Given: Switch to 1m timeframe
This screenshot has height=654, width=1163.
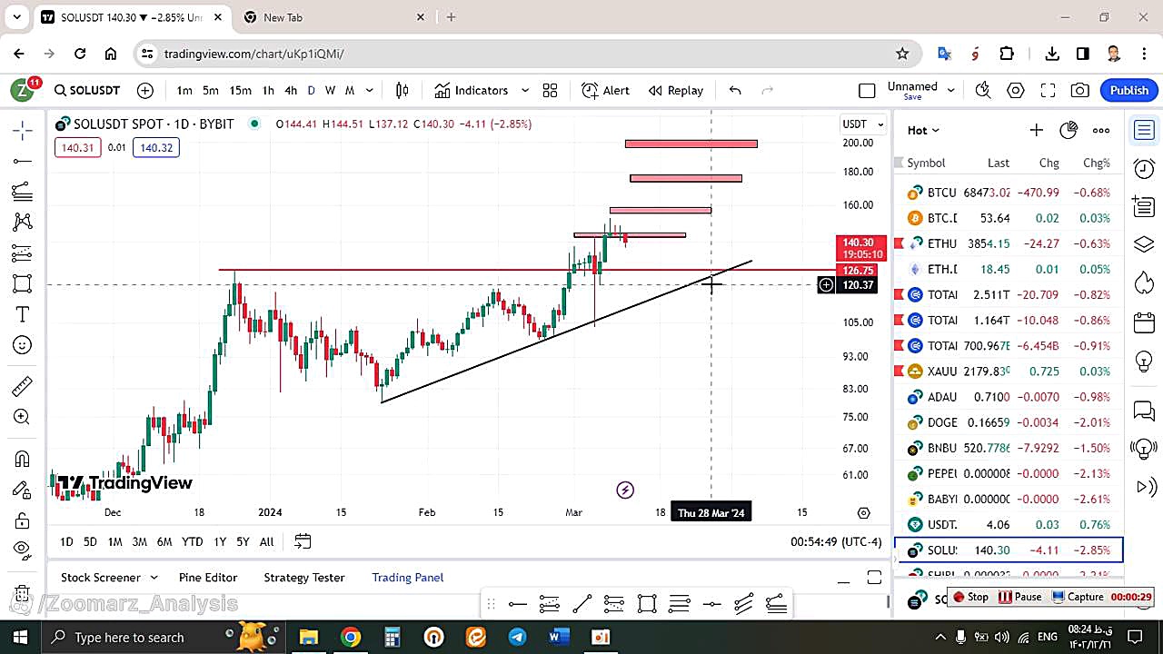Looking at the screenshot, I should (x=184, y=90).
